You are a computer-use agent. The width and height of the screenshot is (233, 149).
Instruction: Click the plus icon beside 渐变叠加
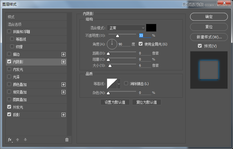[64, 92]
